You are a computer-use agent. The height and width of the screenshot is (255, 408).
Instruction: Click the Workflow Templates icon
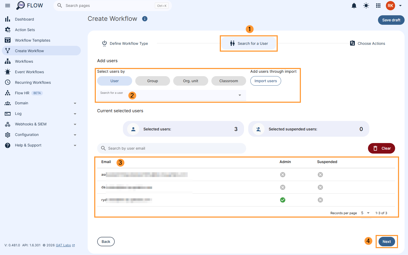coord(8,40)
